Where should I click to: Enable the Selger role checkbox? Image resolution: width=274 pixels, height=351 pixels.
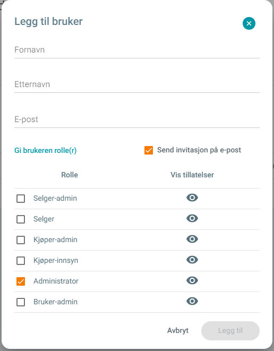click(21, 219)
